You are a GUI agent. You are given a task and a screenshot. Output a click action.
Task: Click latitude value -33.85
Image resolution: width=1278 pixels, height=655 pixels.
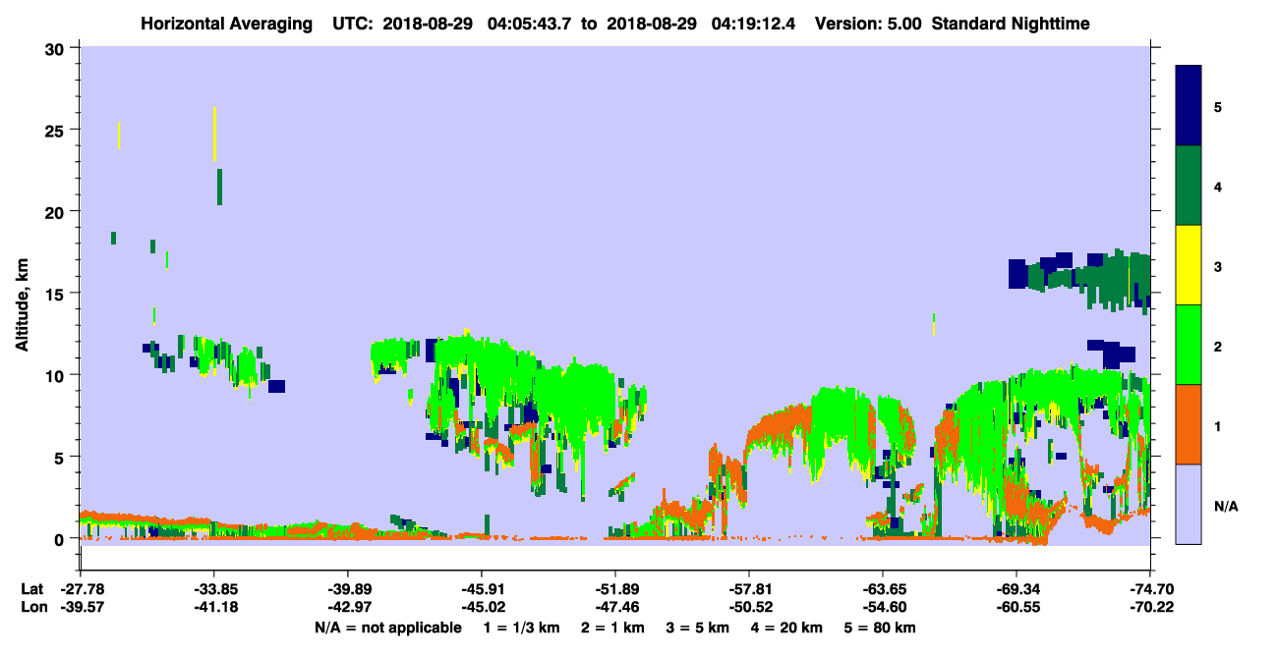click(x=214, y=589)
